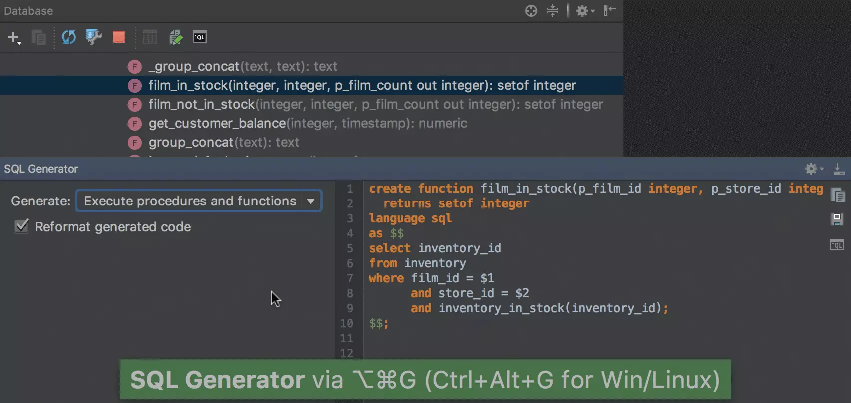Click the scroll from editor target icon
851x403 pixels.
pos(531,11)
